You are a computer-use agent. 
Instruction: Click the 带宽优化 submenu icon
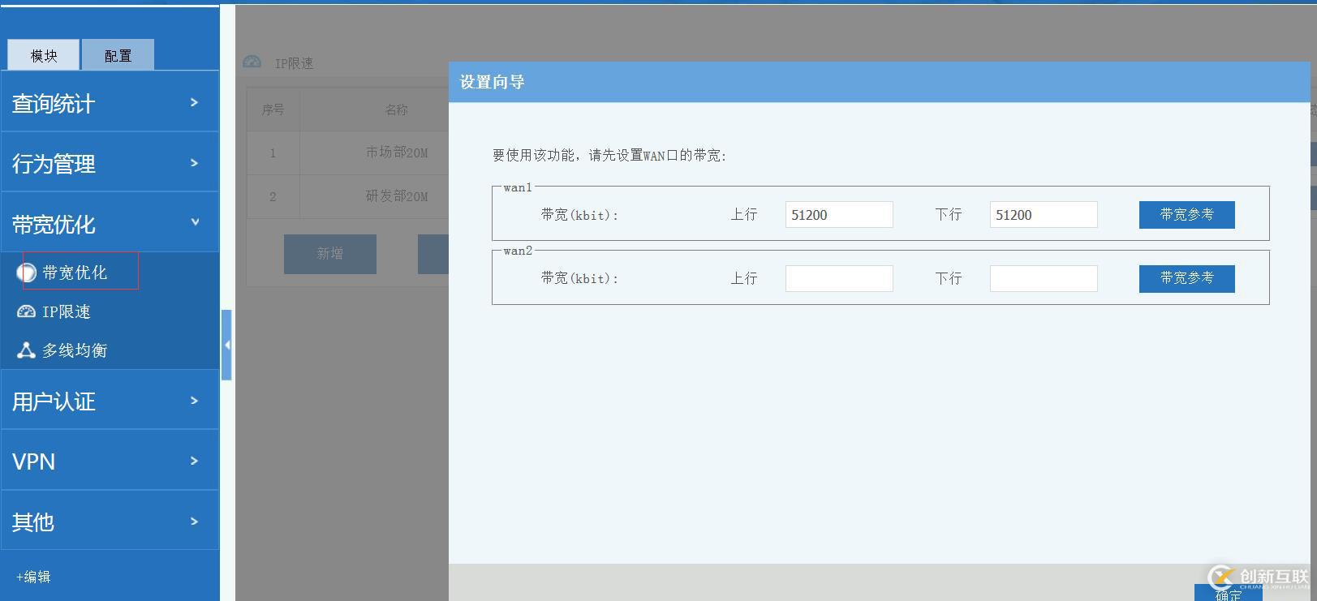click(x=26, y=273)
